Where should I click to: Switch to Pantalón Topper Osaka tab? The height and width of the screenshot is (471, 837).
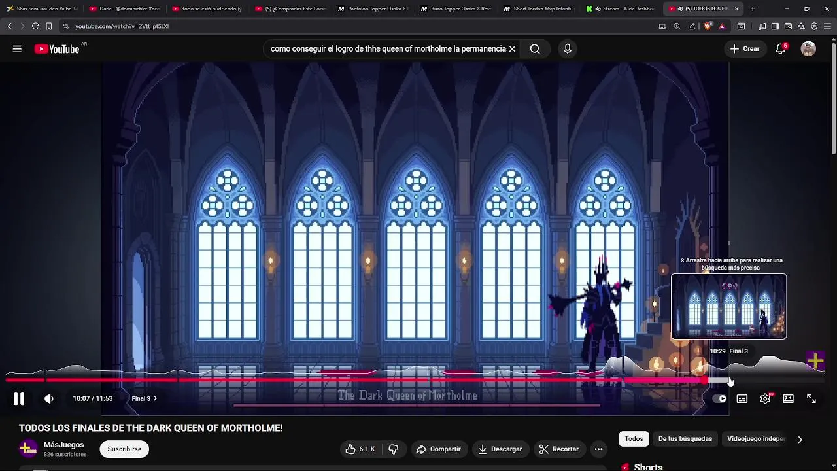[x=373, y=9]
